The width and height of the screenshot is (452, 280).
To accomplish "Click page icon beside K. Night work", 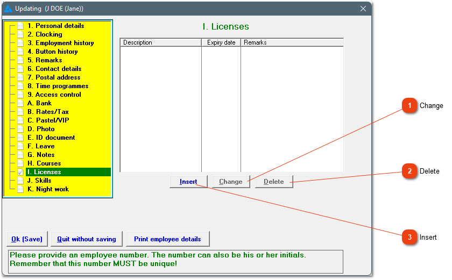I will point(20,189).
